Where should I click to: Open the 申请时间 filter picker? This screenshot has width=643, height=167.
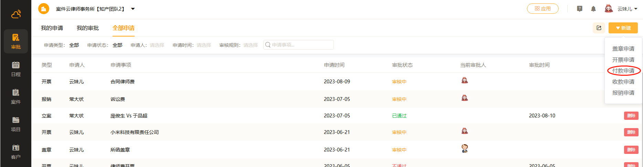203,45
